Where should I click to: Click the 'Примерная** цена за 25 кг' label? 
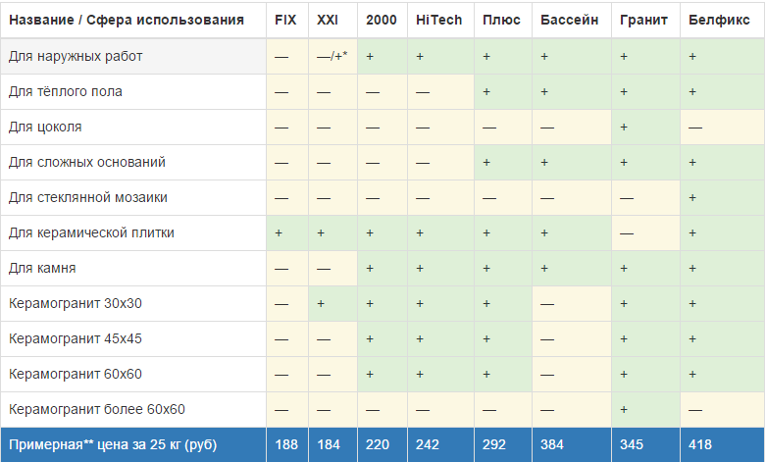pyautogui.click(x=113, y=445)
